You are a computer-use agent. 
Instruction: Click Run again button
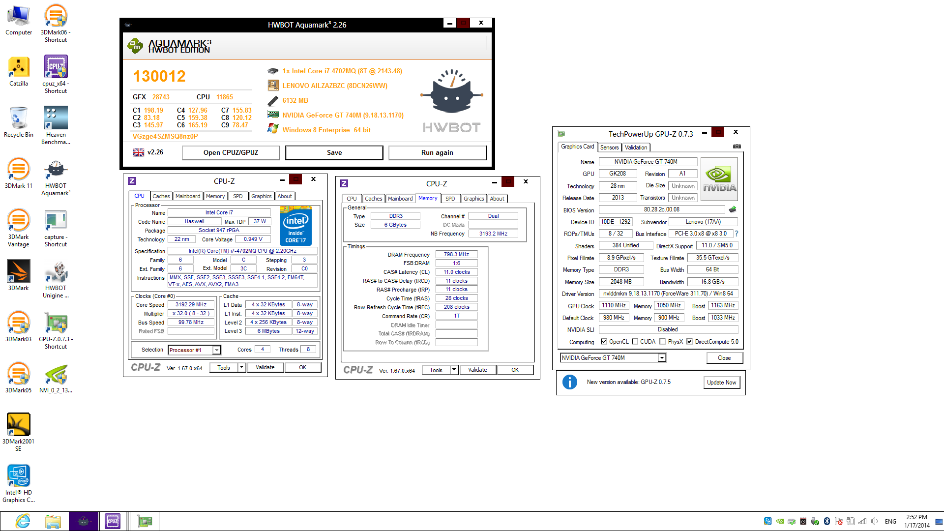tap(437, 152)
